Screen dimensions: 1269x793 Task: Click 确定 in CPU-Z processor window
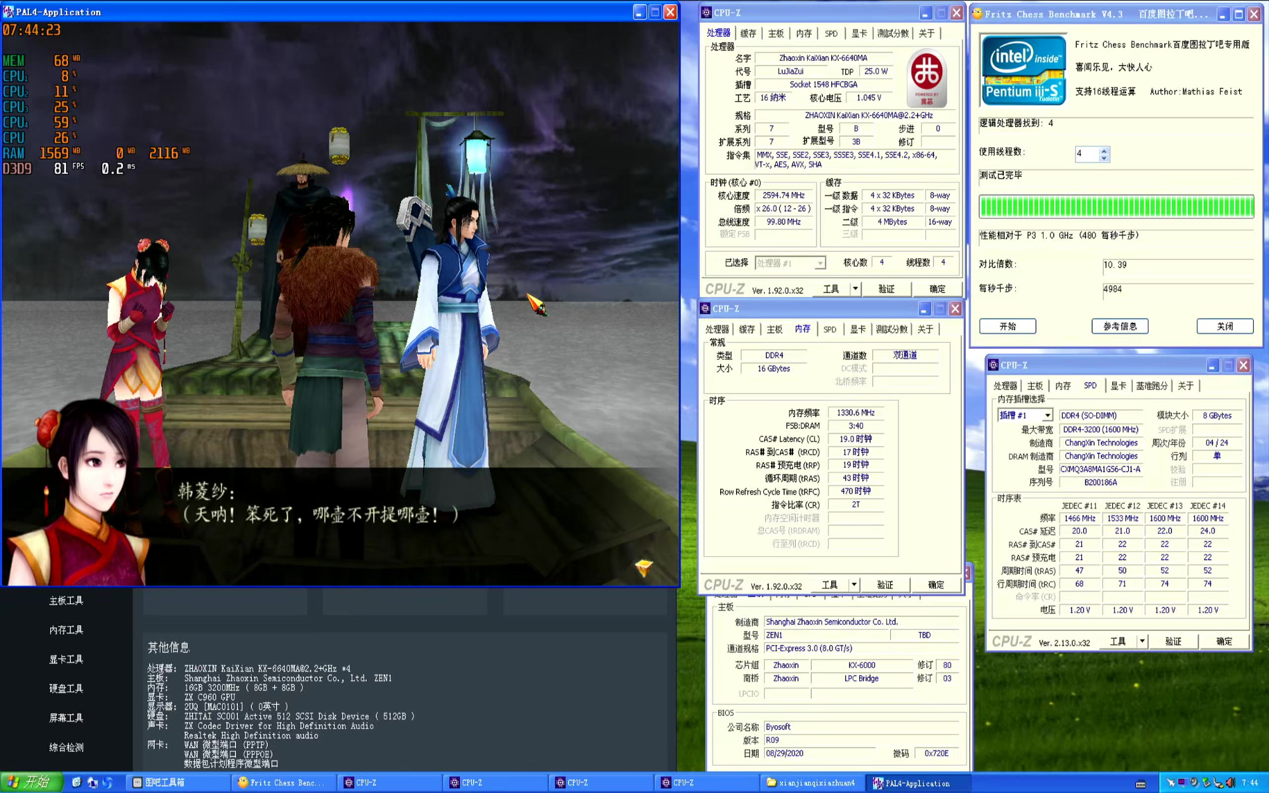[937, 289]
